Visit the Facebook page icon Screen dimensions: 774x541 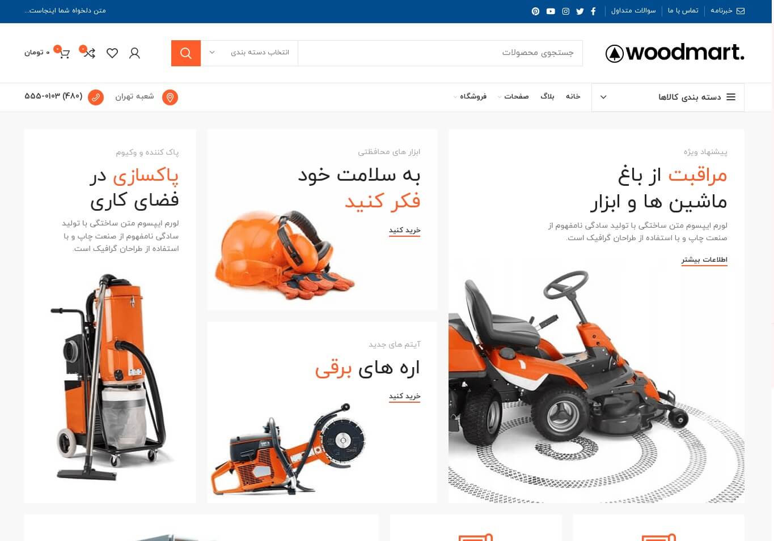[x=593, y=11]
